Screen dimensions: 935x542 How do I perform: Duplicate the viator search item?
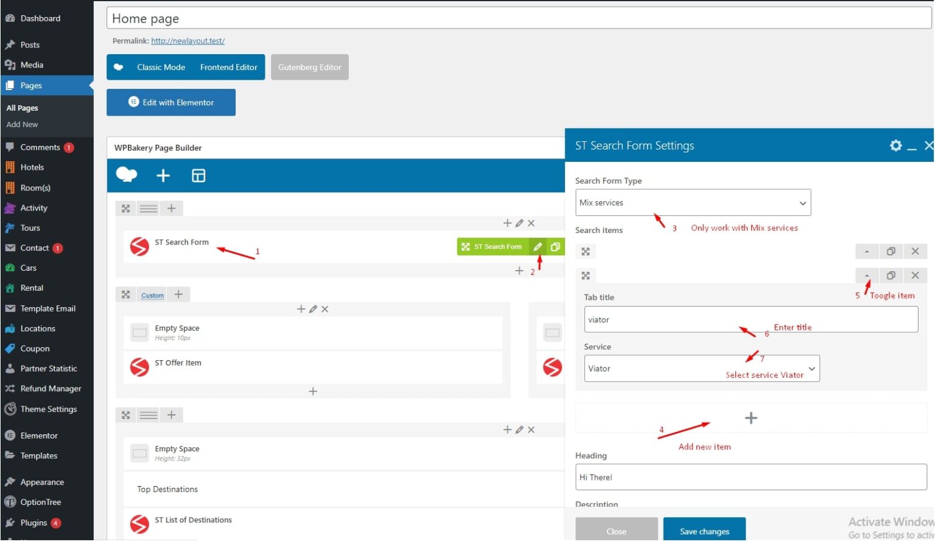point(891,275)
